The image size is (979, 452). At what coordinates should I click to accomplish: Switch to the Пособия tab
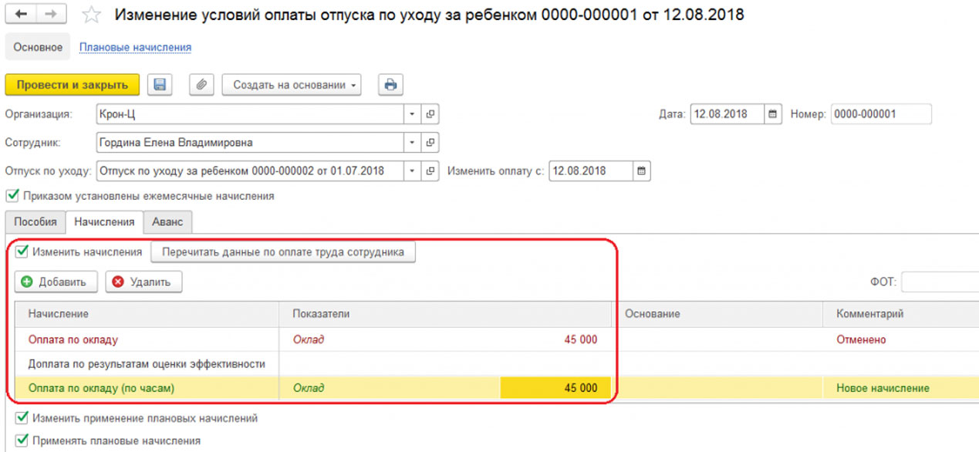[x=35, y=221]
